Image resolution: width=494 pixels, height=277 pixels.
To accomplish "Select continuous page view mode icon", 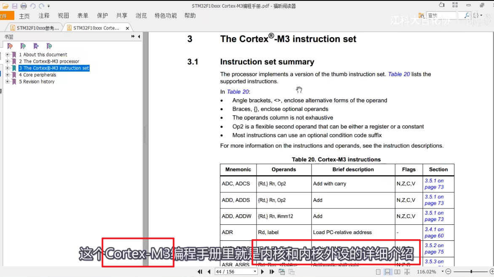I will (x=387, y=272).
